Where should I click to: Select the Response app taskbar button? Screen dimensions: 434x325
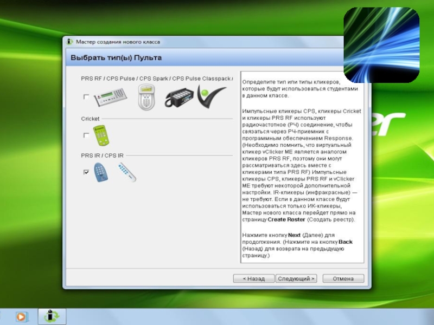(52, 316)
